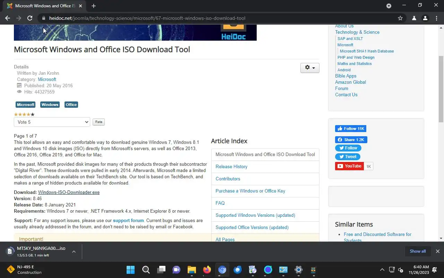Image resolution: width=444 pixels, height=278 pixels.
Task: Open Purchase a Windows or Office Key
Action: pyautogui.click(x=250, y=191)
